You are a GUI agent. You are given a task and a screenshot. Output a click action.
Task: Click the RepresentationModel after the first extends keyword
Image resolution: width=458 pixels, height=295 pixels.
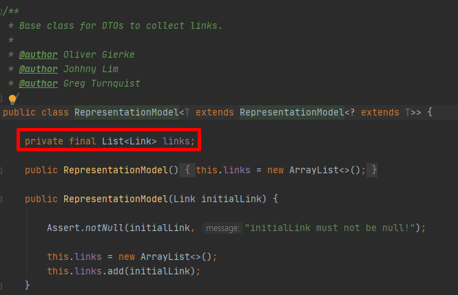coord(292,112)
